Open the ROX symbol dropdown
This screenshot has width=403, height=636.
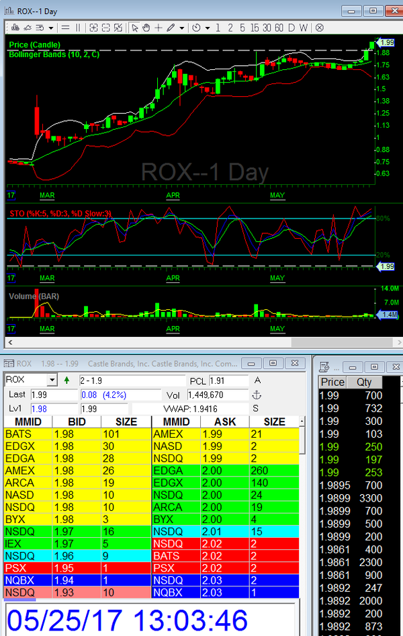point(52,380)
